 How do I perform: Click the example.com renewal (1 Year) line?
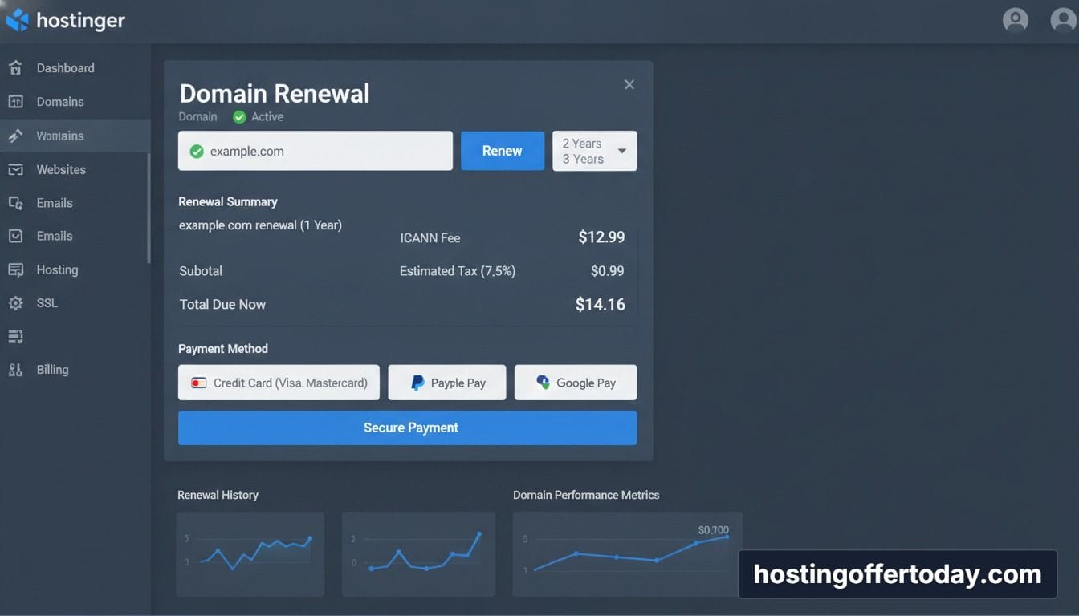260,225
